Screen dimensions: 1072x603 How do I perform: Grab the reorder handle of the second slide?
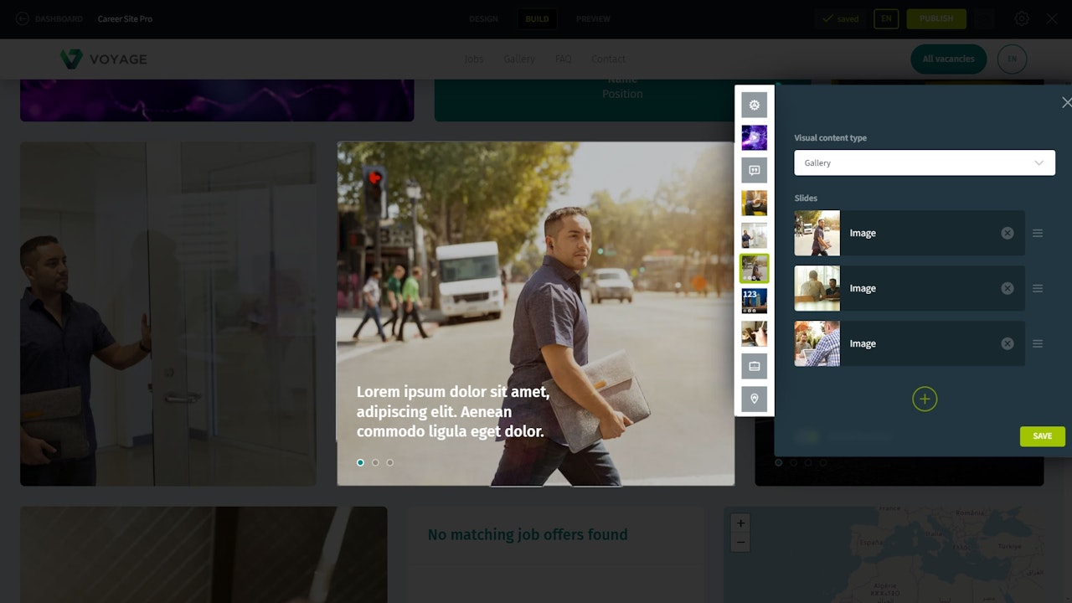(1038, 288)
